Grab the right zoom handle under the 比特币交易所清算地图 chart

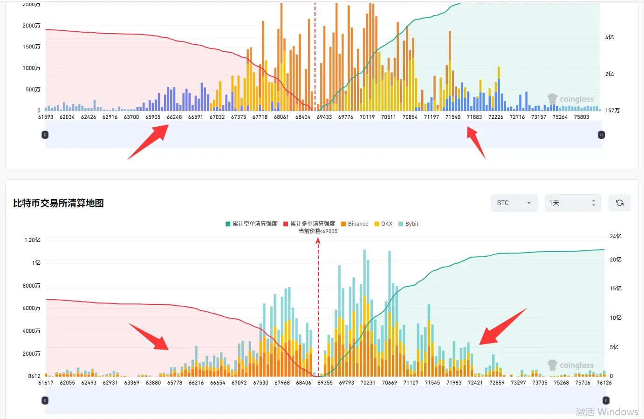606,400
